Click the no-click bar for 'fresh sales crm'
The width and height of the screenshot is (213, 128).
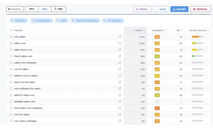click(198, 56)
